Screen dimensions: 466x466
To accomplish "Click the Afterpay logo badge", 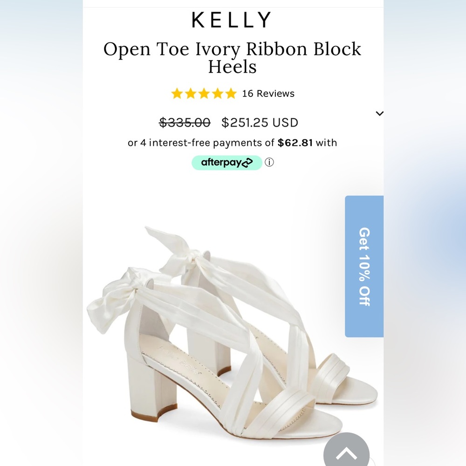I will [227, 162].
